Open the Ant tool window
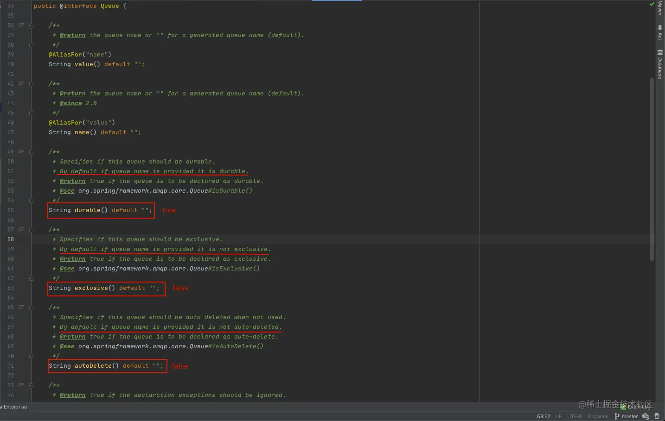 (x=660, y=32)
